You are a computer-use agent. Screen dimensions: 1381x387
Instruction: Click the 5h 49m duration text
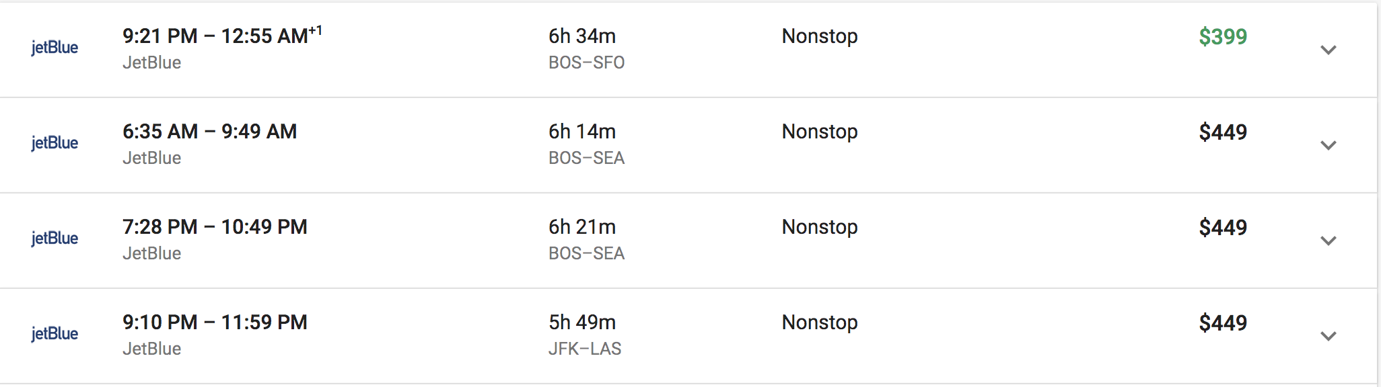582,322
